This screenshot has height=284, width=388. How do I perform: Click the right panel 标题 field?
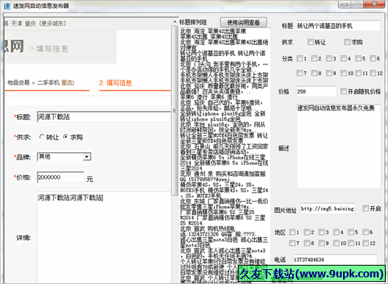[x=339, y=26]
